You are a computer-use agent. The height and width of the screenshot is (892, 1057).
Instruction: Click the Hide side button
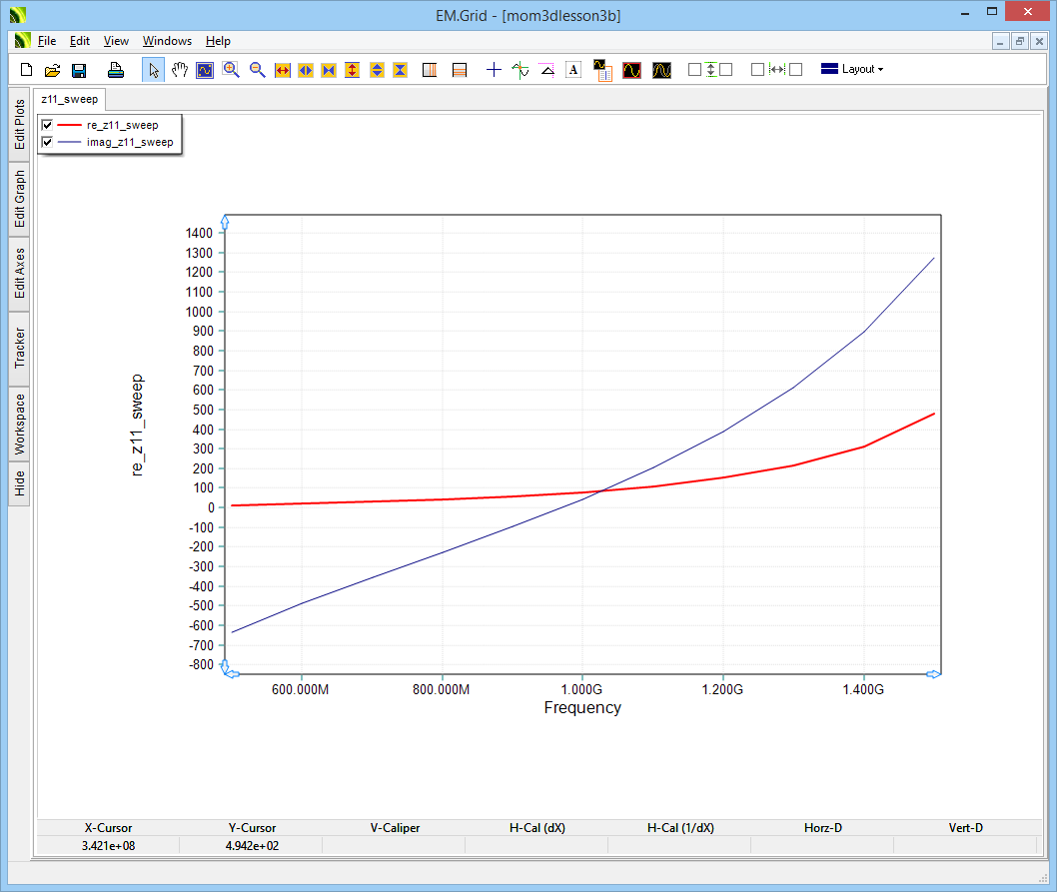(x=19, y=483)
